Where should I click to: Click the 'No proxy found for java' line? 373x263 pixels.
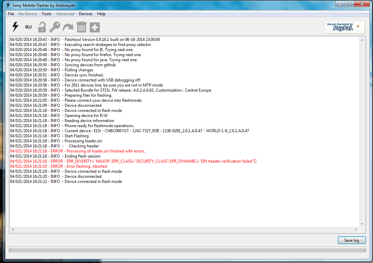click(73, 59)
